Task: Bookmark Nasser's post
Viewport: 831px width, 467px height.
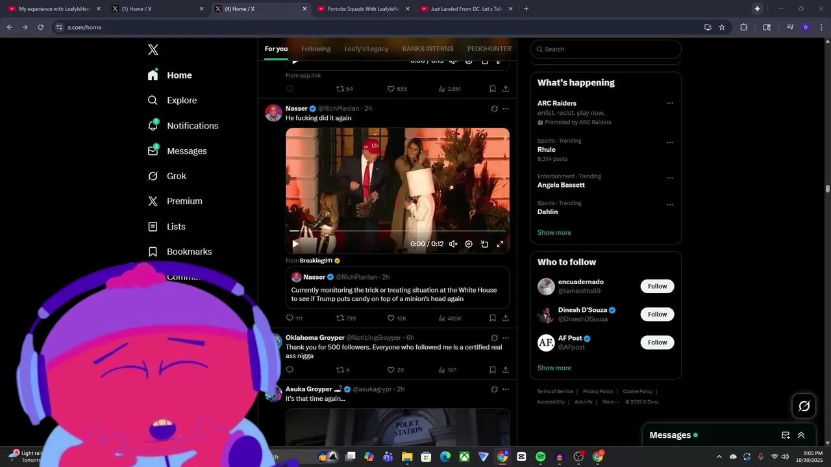Action: coord(493,318)
